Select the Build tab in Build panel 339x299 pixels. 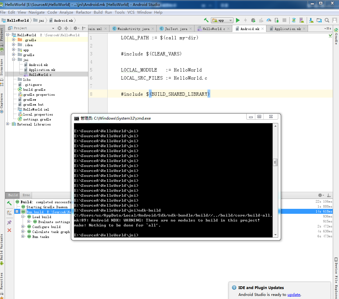pos(13,195)
